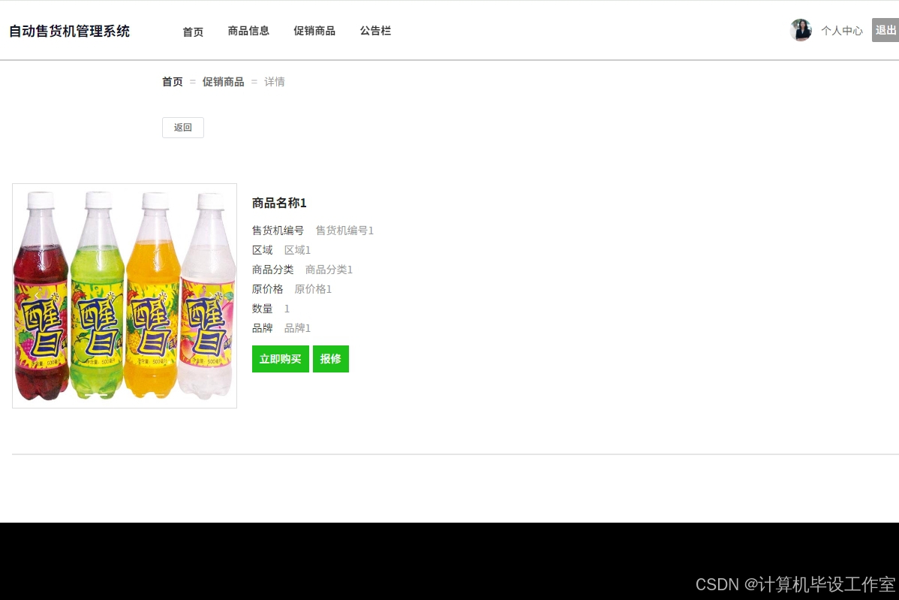Viewport: 899px width, 600px height.
Task: Click the 退出 logout button
Action: pyautogui.click(x=885, y=30)
